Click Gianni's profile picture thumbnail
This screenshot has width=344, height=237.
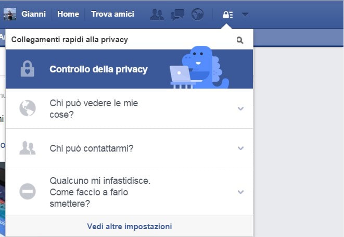click(10, 14)
